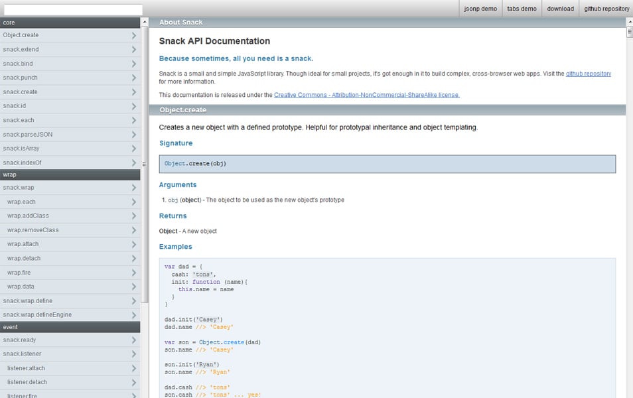Viewport: 633px width, 398px height.
Task: Click the Arguments heading
Action: (x=178, y=185)
